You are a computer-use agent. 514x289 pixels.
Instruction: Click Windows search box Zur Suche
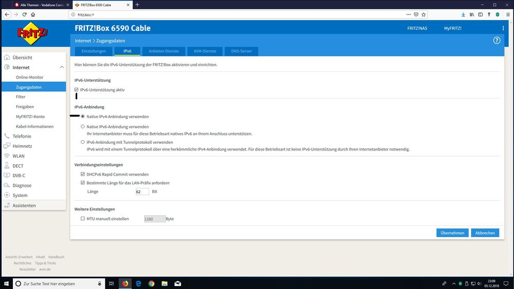pyautogui.click(x=59, y=283)
